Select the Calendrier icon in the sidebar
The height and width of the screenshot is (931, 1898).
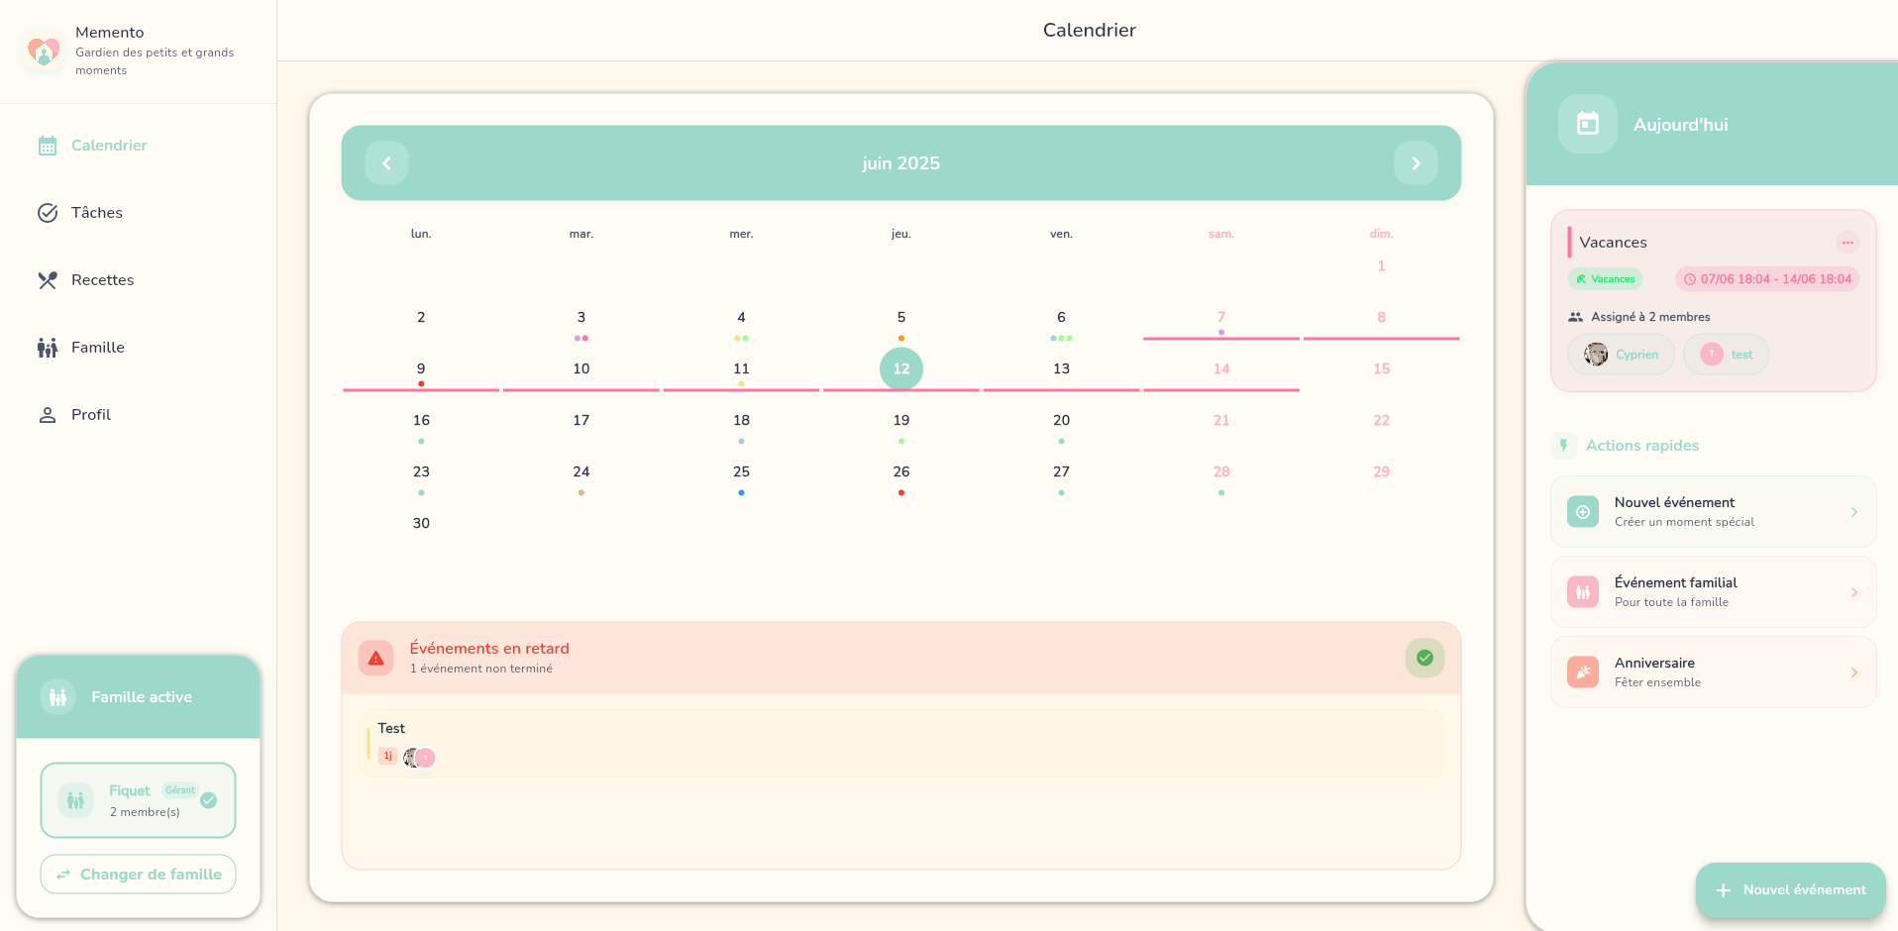[x=47, y=145]
